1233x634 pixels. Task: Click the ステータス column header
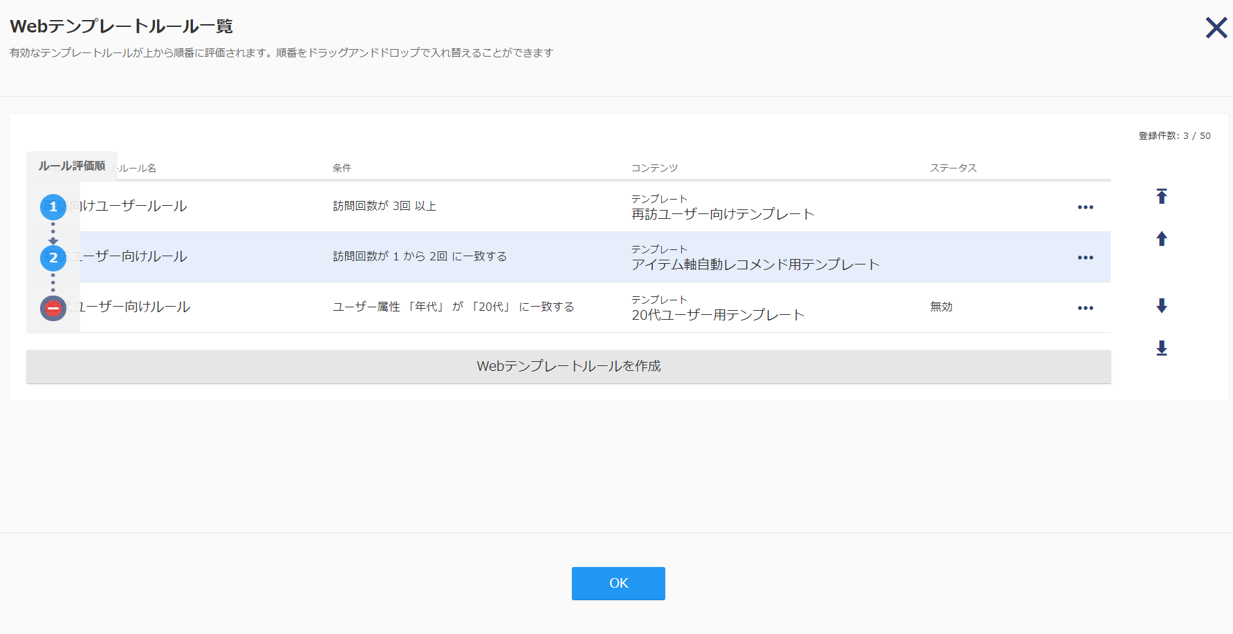tap(953, 168)
